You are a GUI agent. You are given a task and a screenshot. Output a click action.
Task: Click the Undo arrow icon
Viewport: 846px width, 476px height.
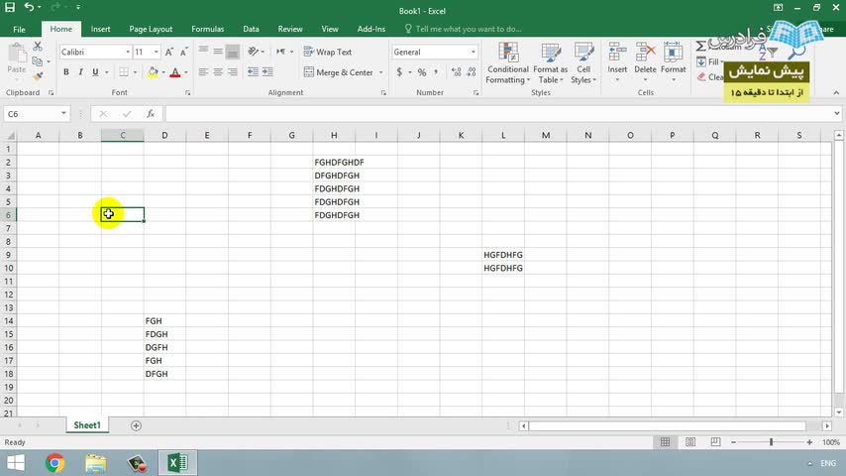[x=29, y=7]
